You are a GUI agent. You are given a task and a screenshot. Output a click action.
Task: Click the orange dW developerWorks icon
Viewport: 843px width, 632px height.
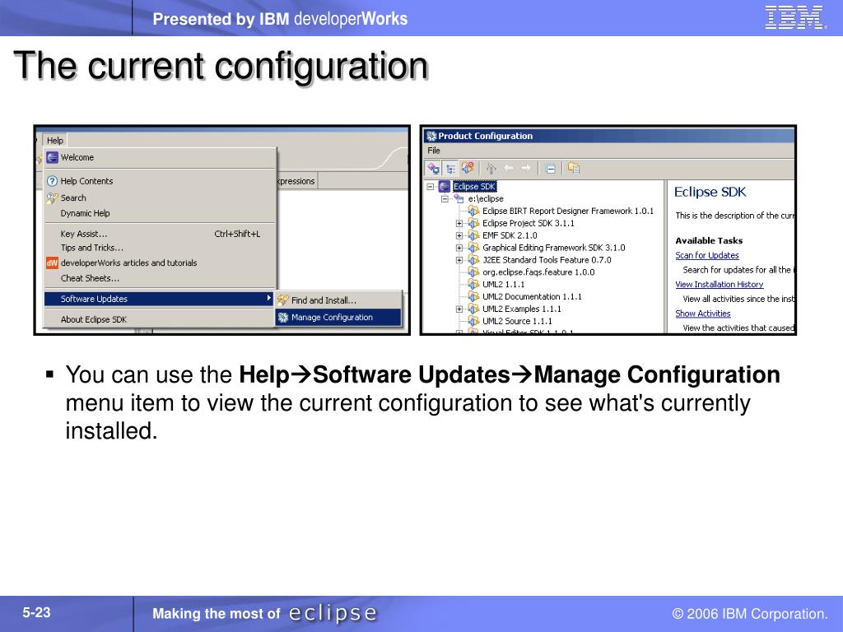point(52,263)
